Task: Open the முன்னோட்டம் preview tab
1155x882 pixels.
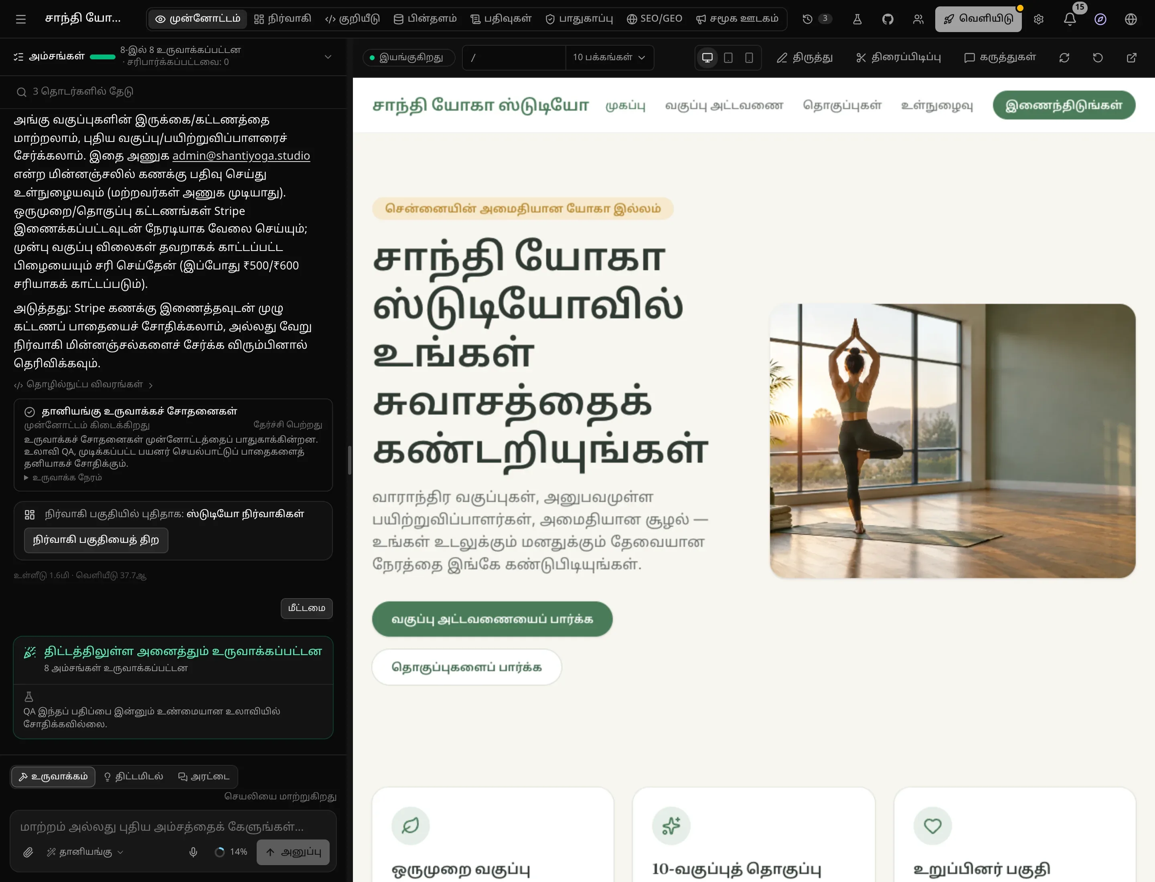Action: pos(198,19)
